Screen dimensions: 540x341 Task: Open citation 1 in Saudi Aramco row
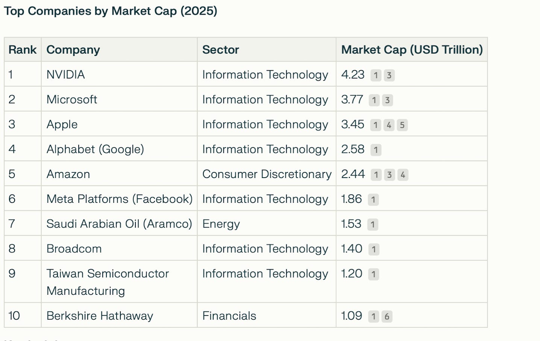tap(372, 224)
